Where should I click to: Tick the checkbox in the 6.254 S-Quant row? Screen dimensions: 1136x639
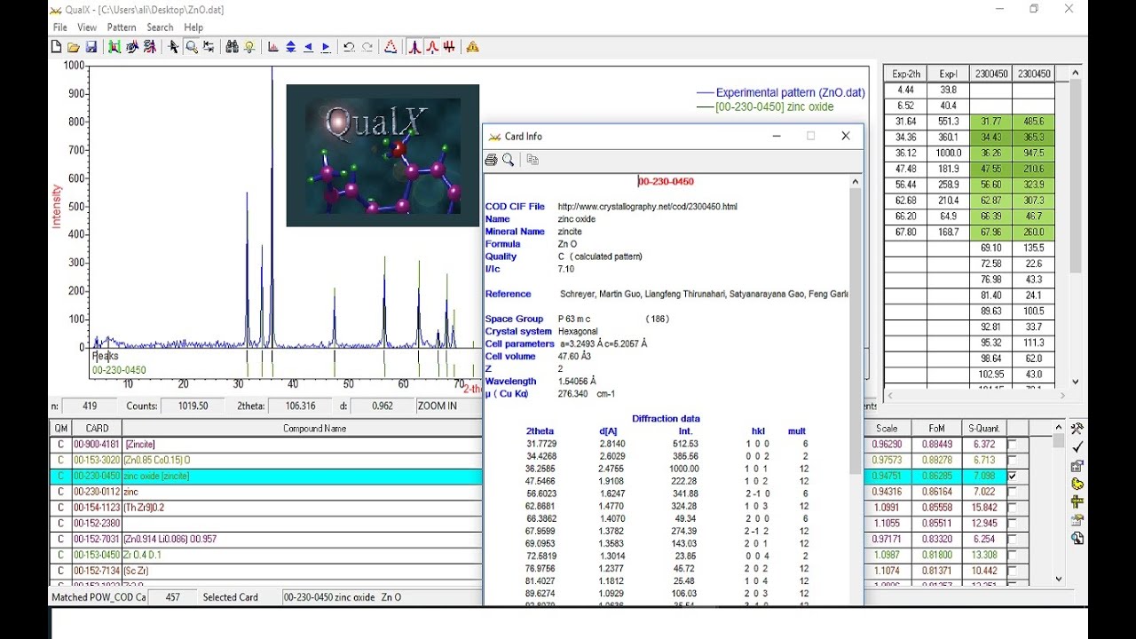[x=1012, y=539]
